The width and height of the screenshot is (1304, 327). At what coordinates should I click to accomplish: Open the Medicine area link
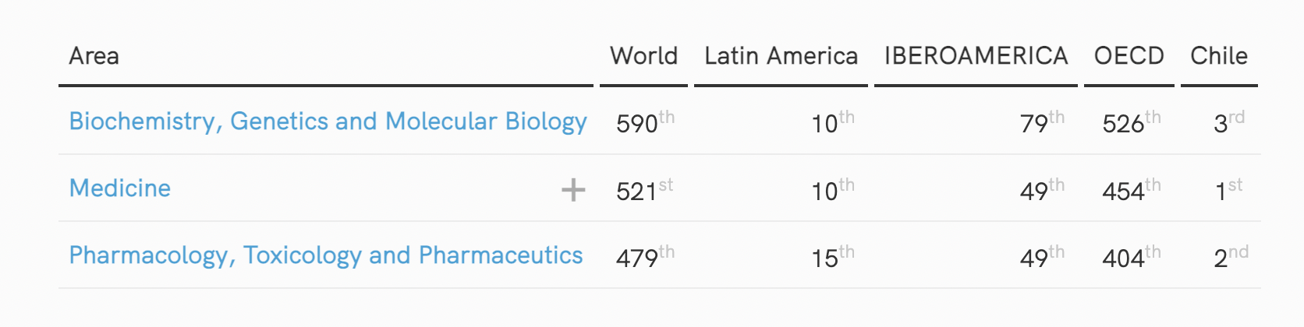[120, 188]
